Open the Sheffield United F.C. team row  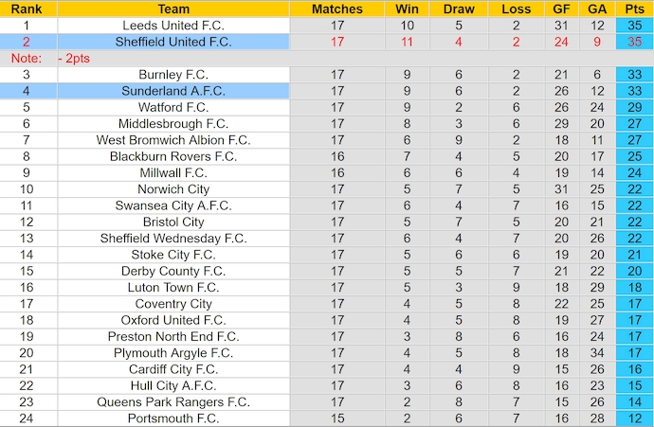173,42
